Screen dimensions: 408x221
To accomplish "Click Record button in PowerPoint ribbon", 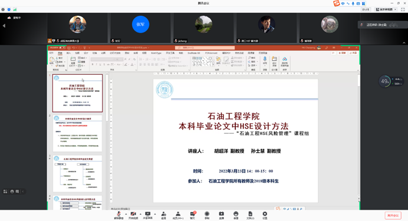I will [x=342, y=53].
